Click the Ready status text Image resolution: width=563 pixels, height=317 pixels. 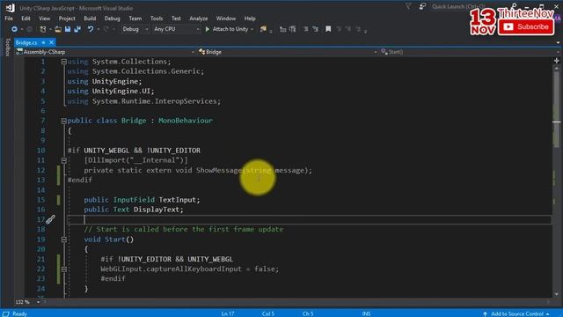[19, 313]
